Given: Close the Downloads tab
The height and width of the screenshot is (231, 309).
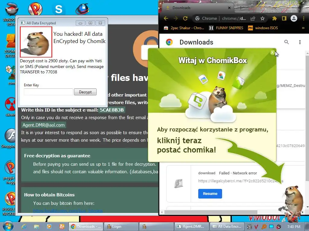Looking at the screenshot, I should pyautogui.click(x=229, y=8).
